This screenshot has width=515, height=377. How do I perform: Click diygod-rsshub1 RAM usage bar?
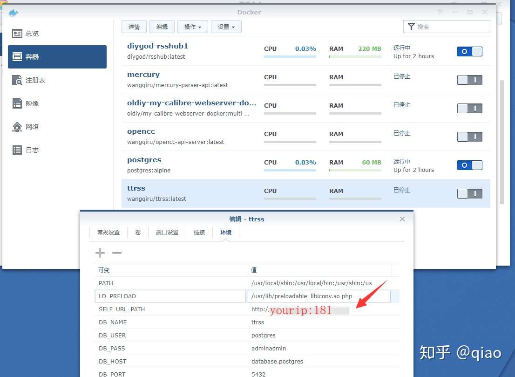355,57
